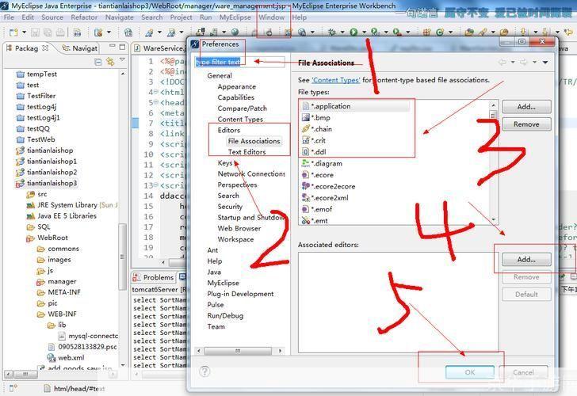The height and width of the screenshot is (396, 577).
Task: Click horizontal scrollbar thumb under Preferences tree
Action: tap(238, 351)
